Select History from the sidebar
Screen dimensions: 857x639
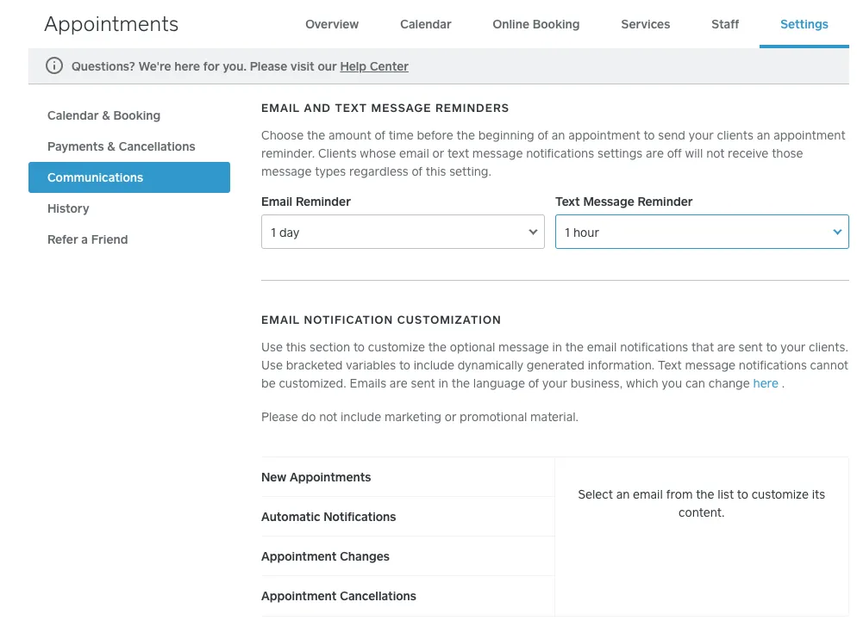tap(68, 208)
